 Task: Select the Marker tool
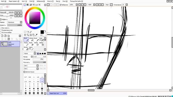(26, 44)
